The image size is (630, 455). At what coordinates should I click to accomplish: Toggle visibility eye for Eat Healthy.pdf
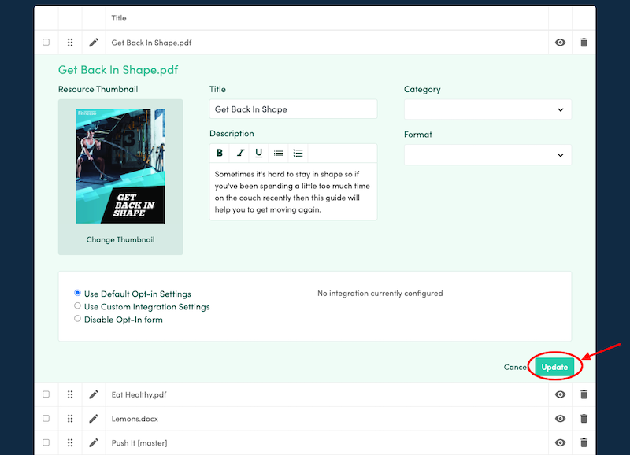[560, 394]
